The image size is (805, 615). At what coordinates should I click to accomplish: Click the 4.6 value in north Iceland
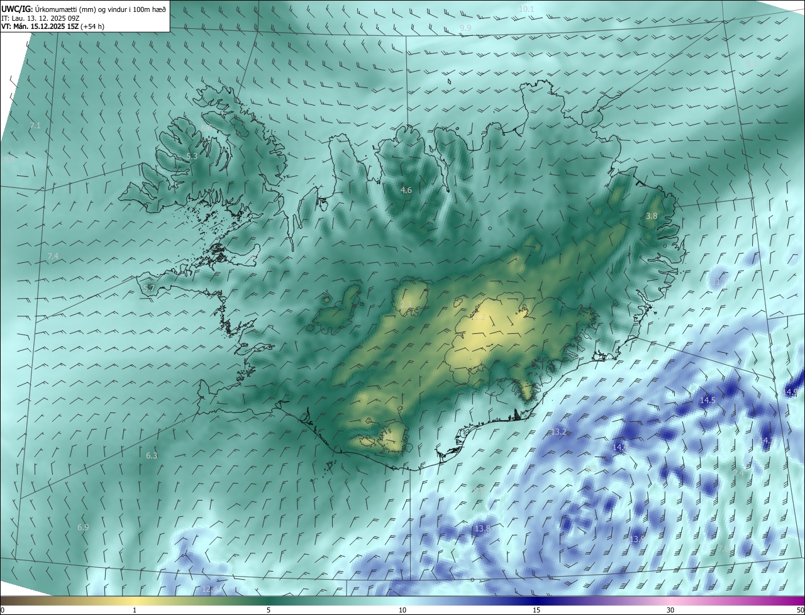406,190
